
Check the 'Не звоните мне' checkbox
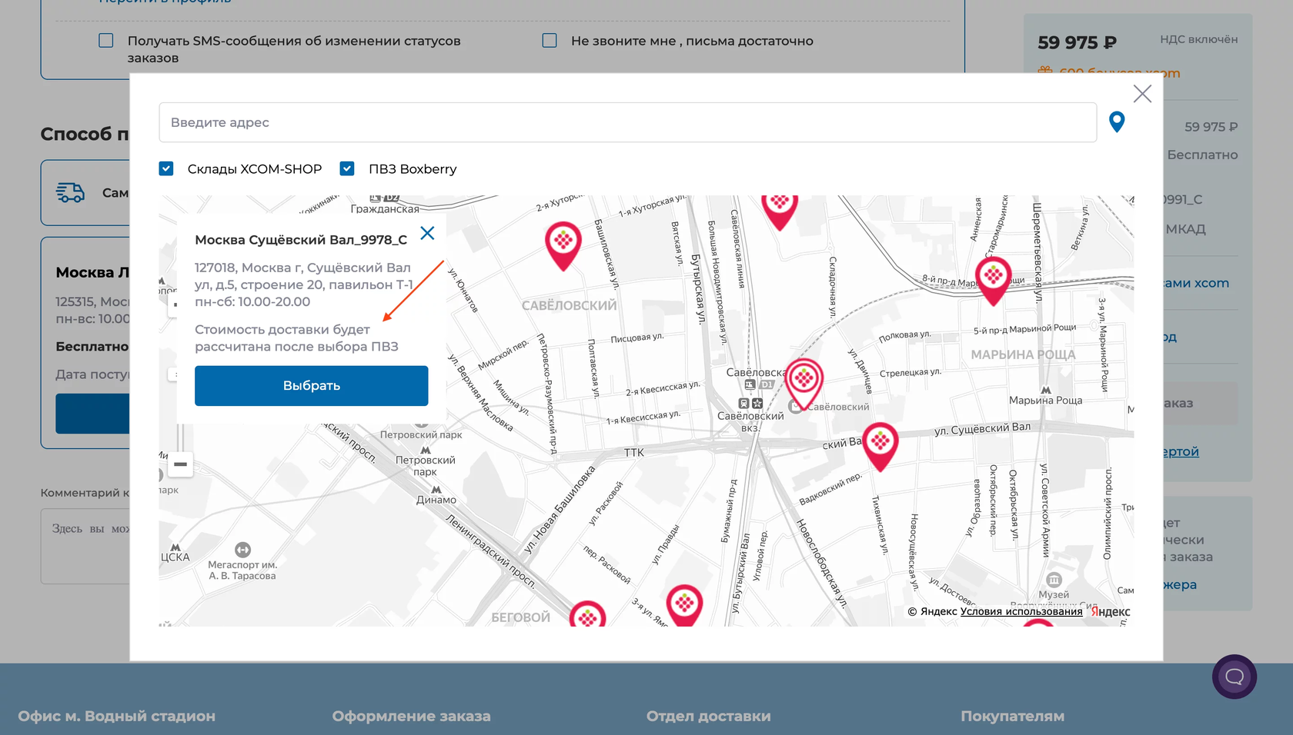click(x=550, y=41)
